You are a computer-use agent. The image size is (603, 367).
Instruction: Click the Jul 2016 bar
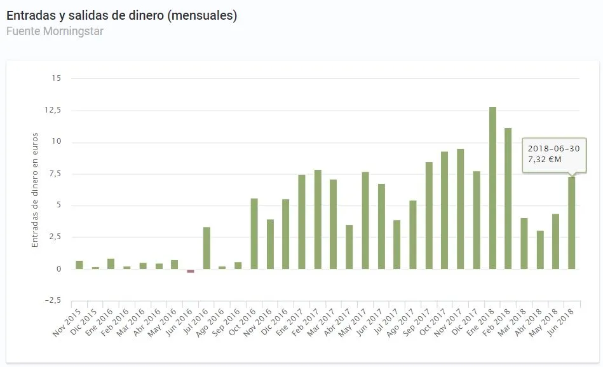point(207,248)
